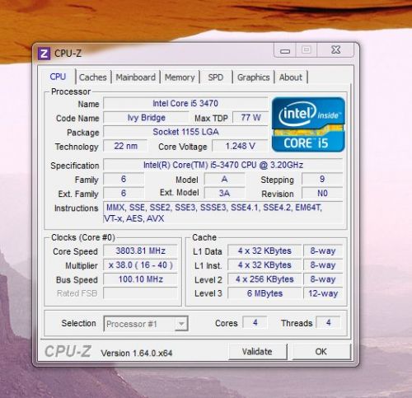The width and height of the screenshot is (412, 398).
Task: Click the Threads count field
Action: pyautogui.click(x=328, y=322)
